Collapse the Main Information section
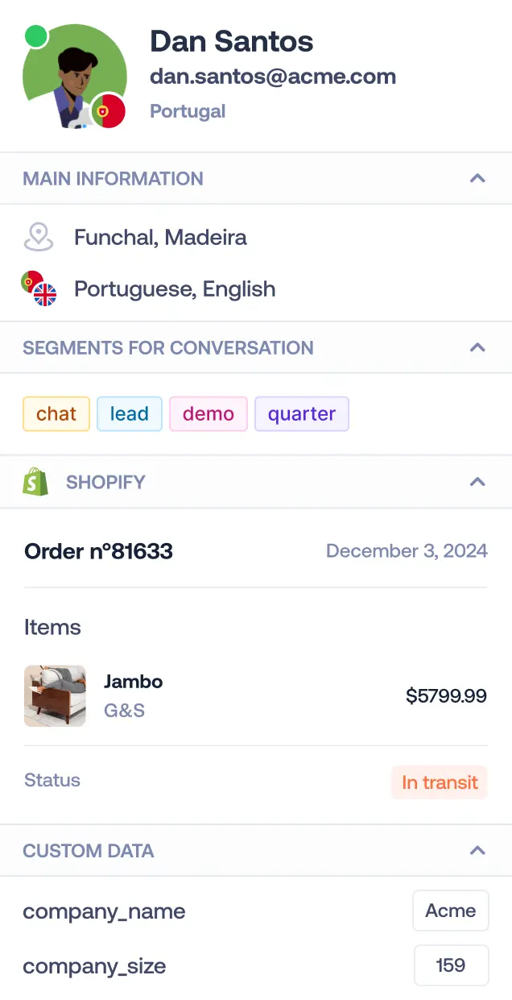The image size is (512, 1000). point(477,178)
